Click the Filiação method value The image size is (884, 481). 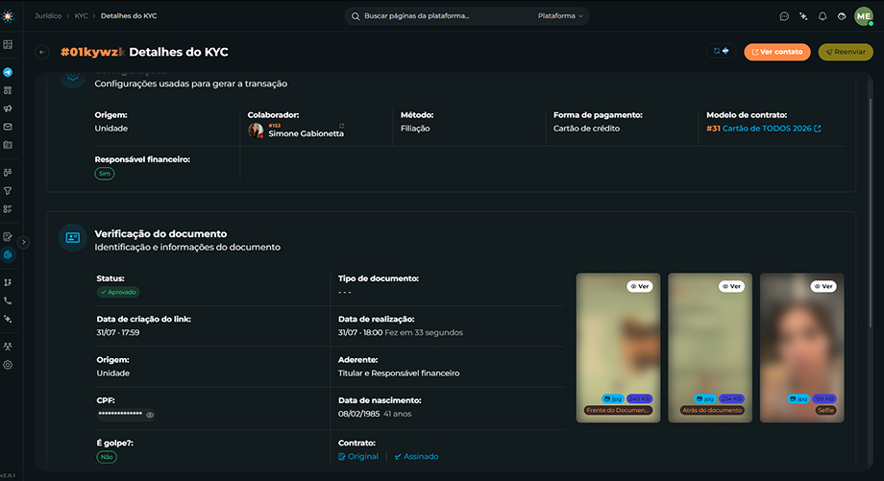point(415,129)
